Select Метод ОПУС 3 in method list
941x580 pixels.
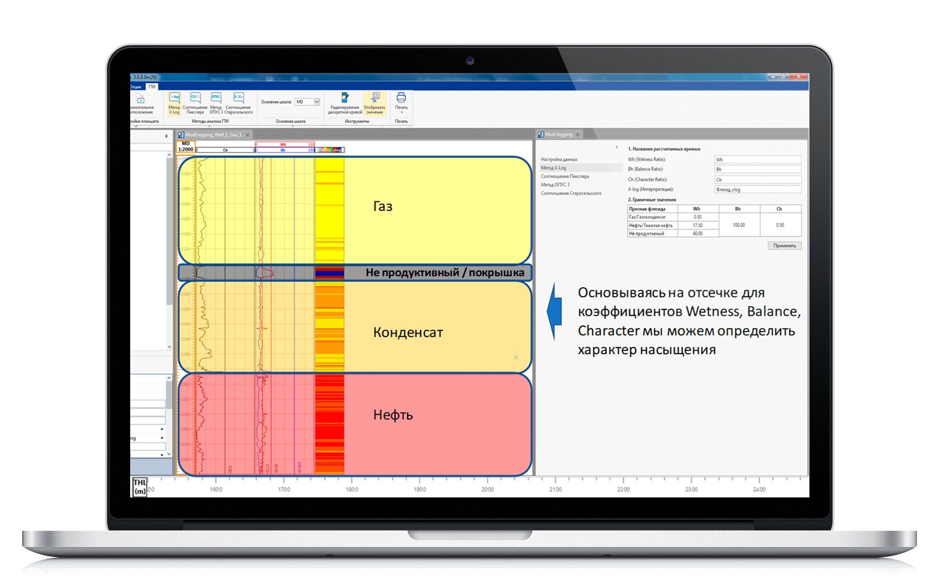[555, 185]
